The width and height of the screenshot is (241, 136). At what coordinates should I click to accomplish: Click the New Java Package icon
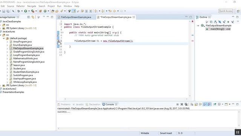click(x=40, y=11)
